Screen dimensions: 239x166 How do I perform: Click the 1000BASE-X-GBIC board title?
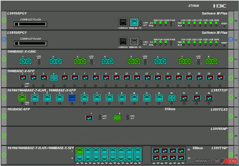click(22, 52)
